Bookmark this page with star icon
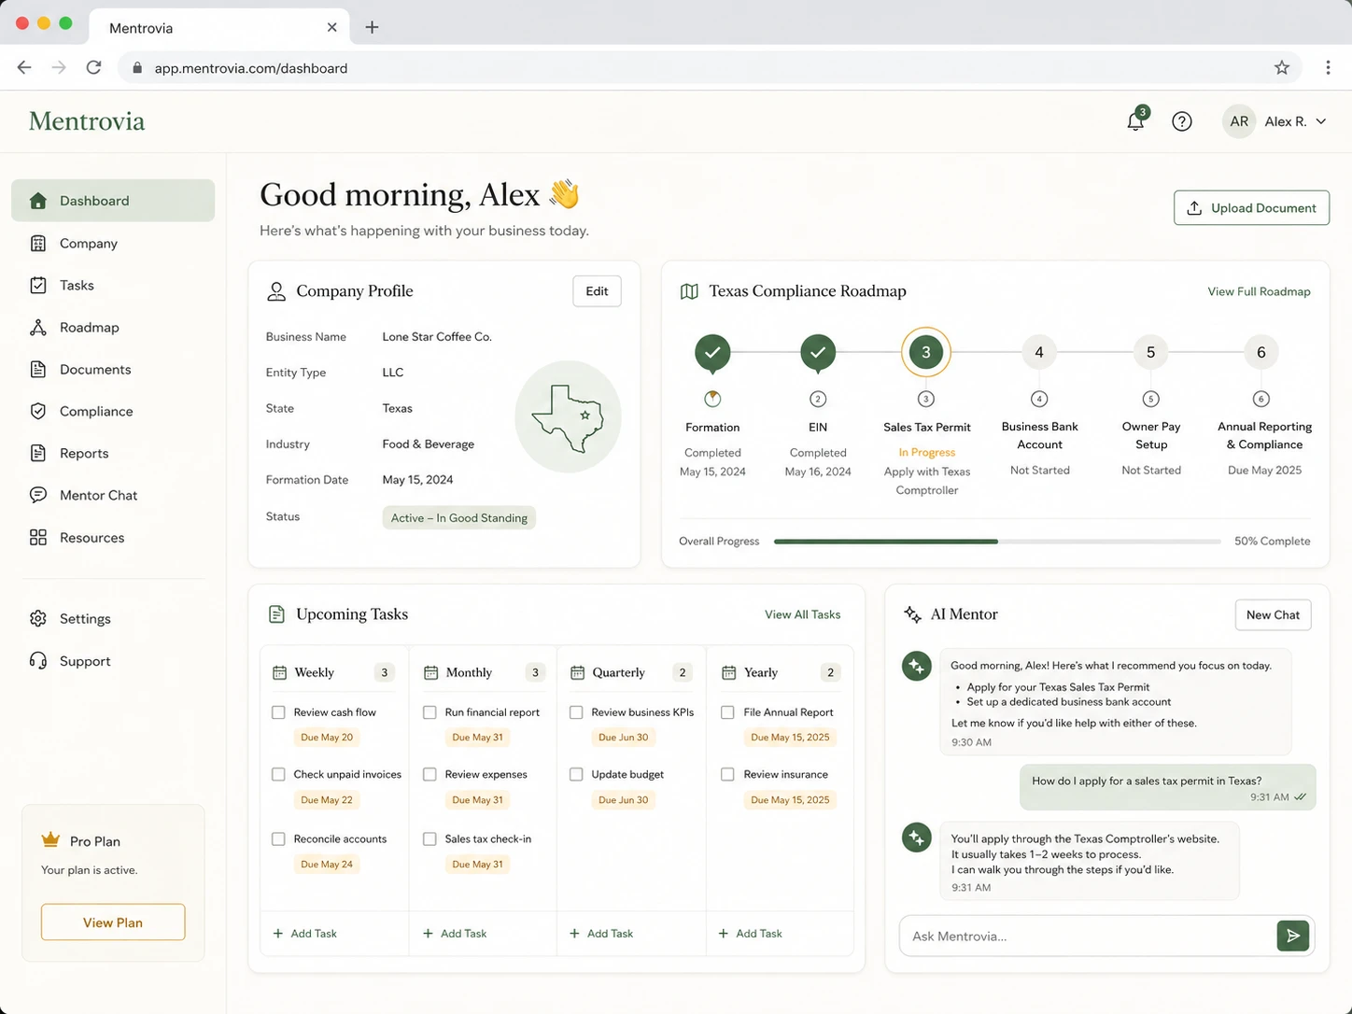Image resolution: width=1352 pixels, height=1014 pixels. (1282, 67)
